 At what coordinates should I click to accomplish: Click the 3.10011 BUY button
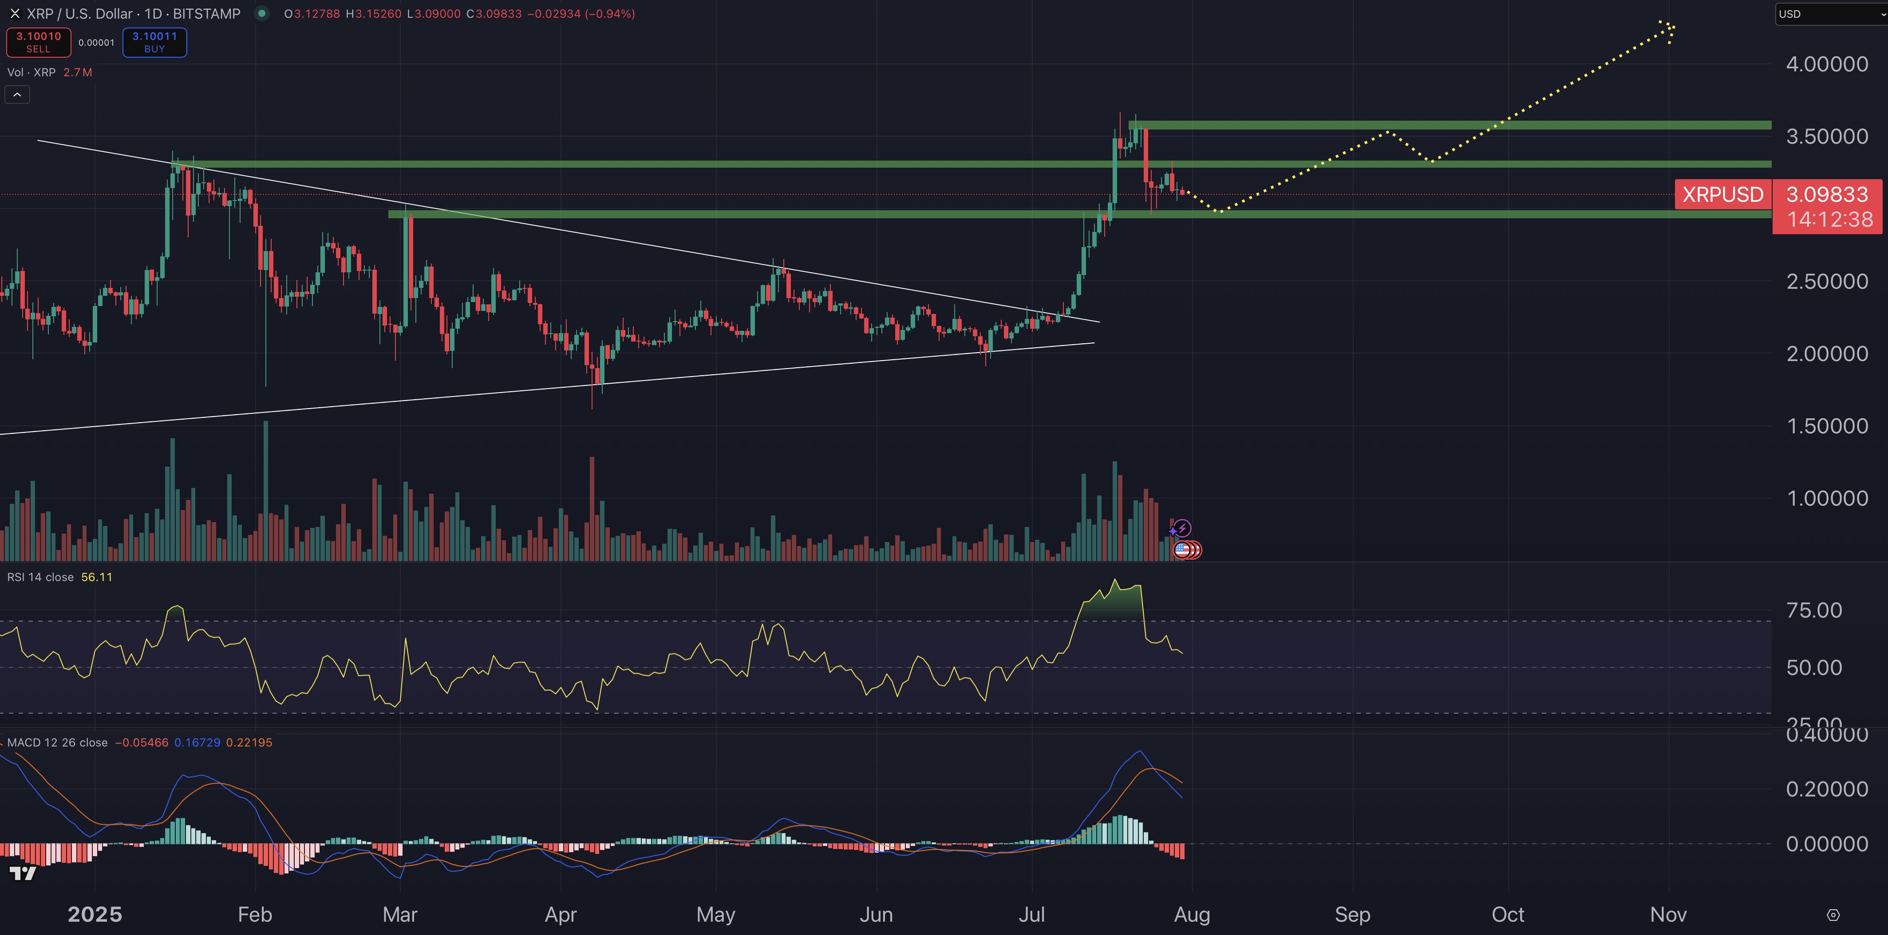click(154, 42)
